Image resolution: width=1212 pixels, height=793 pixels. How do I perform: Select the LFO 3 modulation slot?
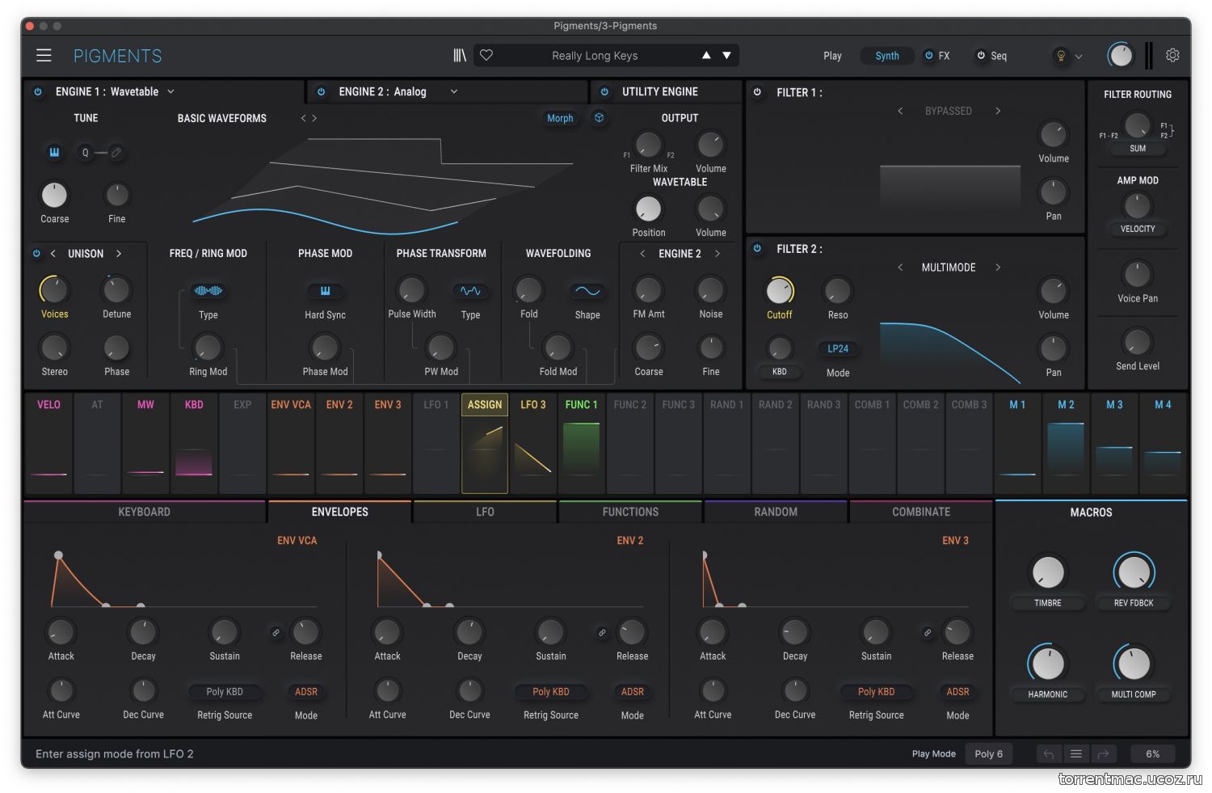pyautogui.click(x=533, y=443)
